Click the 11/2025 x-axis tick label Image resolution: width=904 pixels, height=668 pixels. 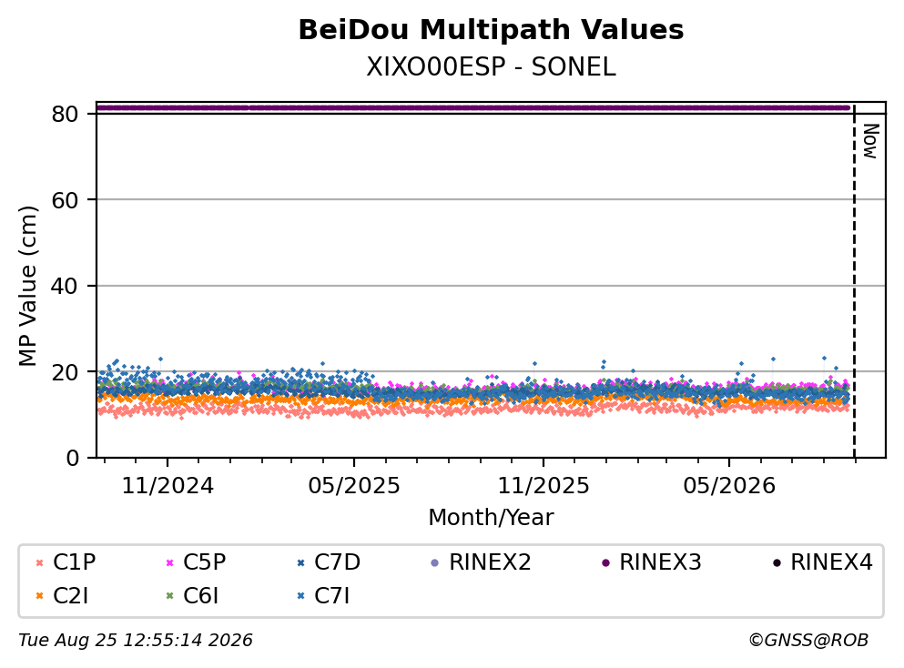click(x=543, y=486)
